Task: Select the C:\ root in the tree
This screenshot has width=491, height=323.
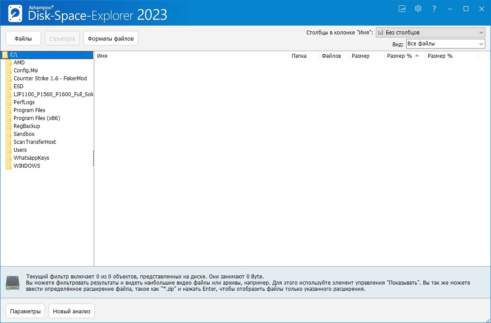Action: pyautogui.click(x=47, y=55)
